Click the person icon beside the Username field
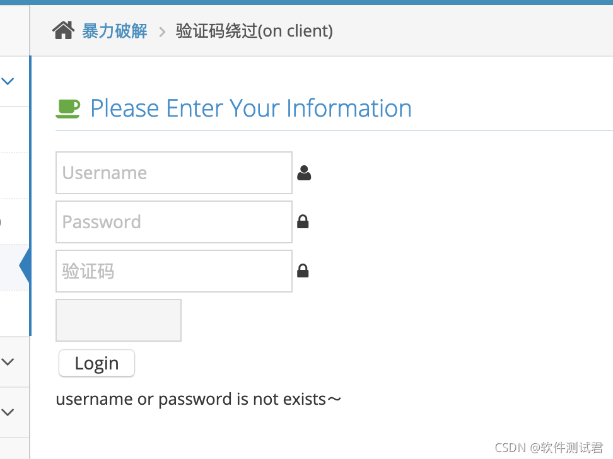Image resolution: width=613 pixels, height=459 pixels. click(304, 171)
